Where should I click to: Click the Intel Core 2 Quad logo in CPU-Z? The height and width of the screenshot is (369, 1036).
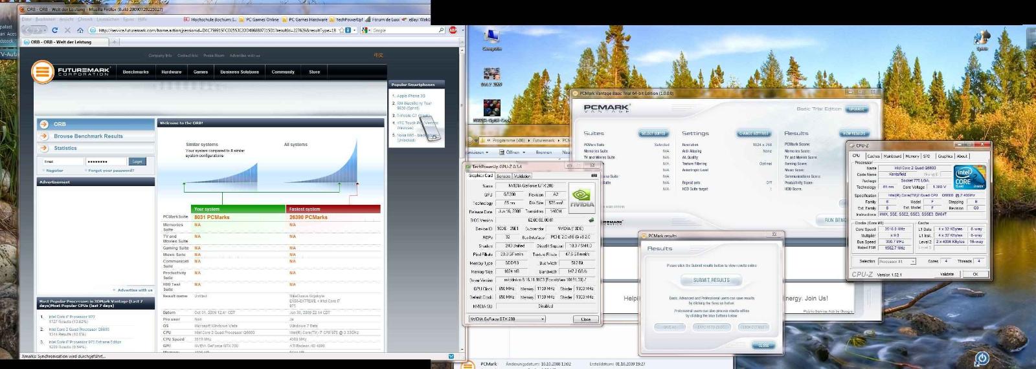[969, 176]
